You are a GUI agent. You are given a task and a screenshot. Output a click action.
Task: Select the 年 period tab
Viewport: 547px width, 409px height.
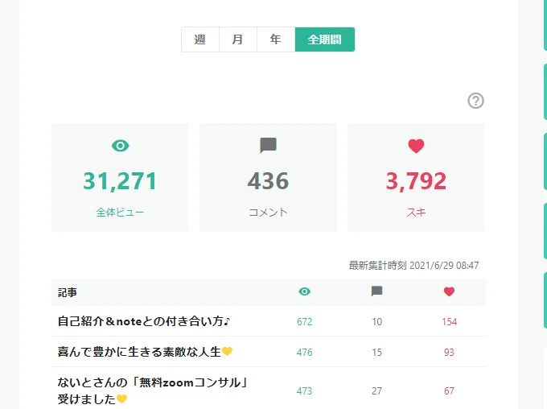tap(276, 39)
